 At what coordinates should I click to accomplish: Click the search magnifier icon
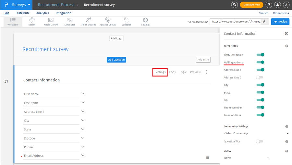click(x=235, y=5)
